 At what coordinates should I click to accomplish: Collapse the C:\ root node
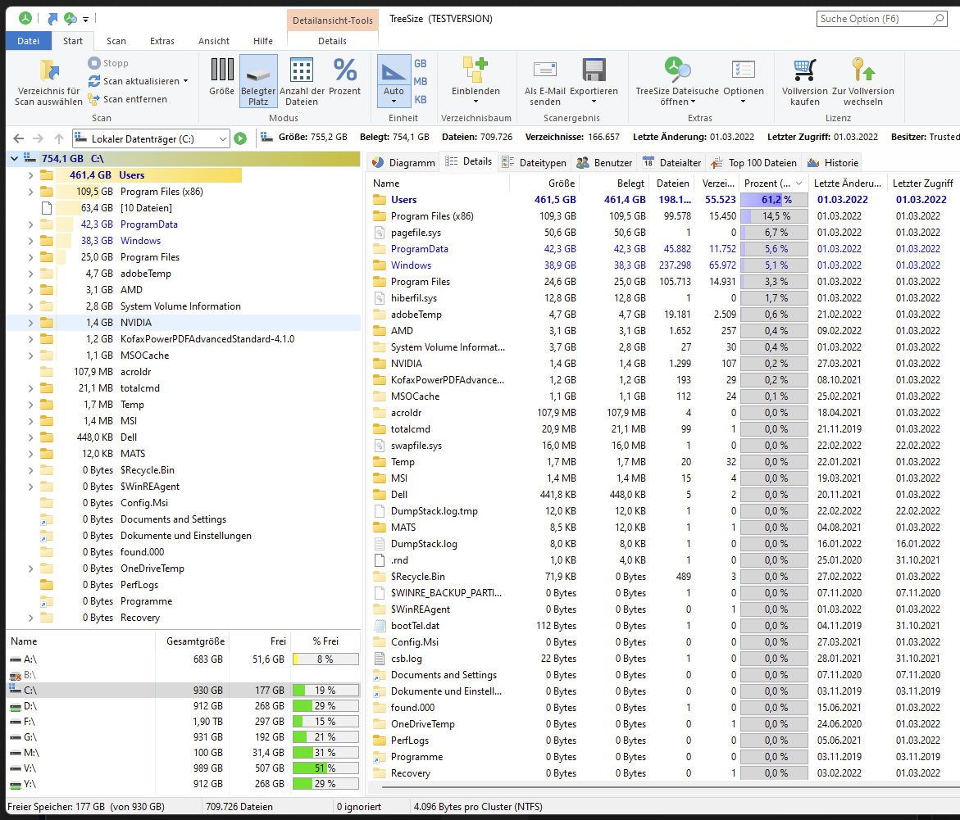point(14,158)
